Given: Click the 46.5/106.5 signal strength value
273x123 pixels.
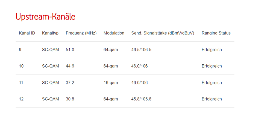Looking at the screenshot, I should pyautogui.click(x=141, y=50).
